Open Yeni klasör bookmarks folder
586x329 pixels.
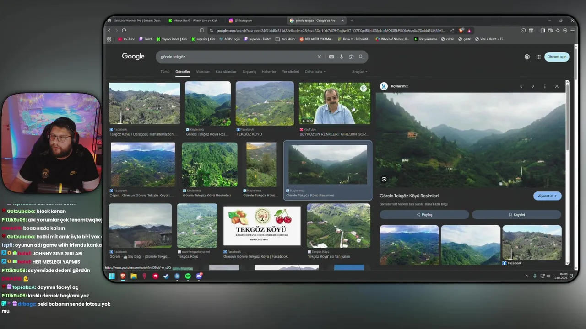[x=285, y=39]
